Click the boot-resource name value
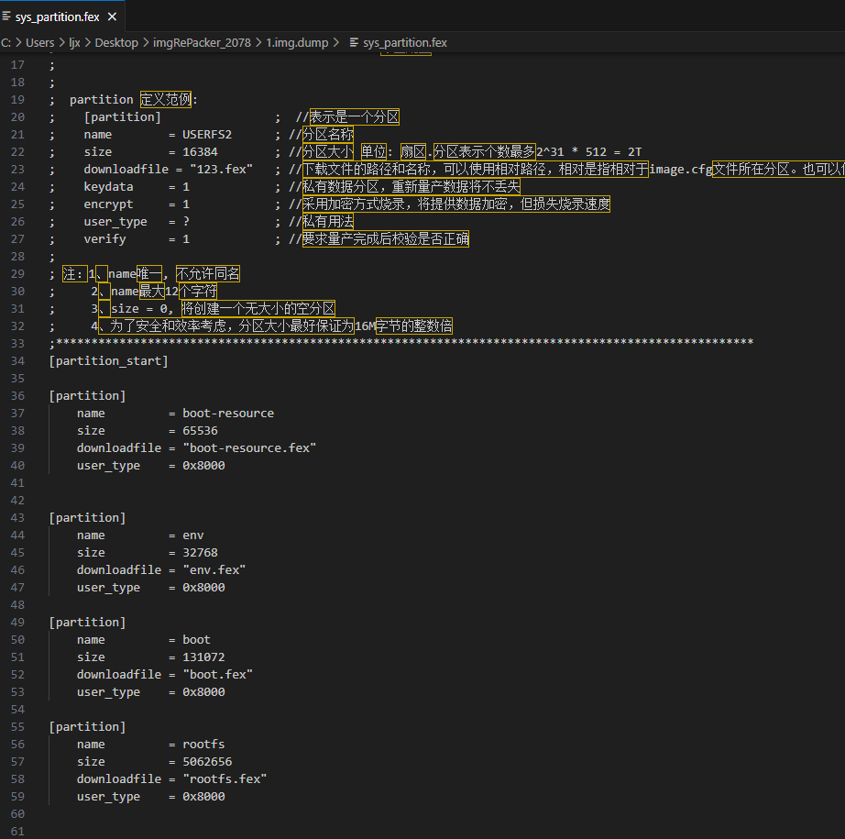The image size is (845, 839). click(228, 413)
